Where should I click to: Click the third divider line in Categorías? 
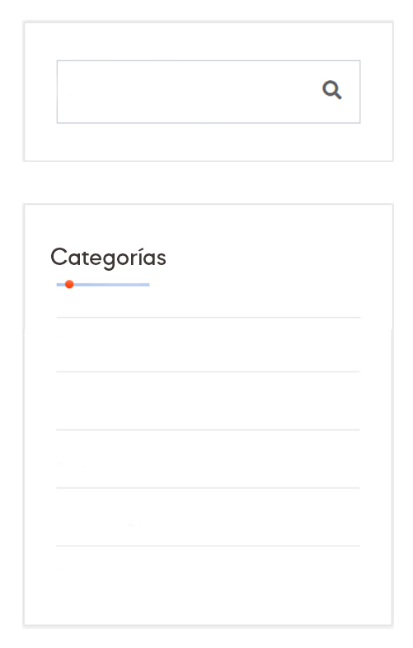(208, 430)
